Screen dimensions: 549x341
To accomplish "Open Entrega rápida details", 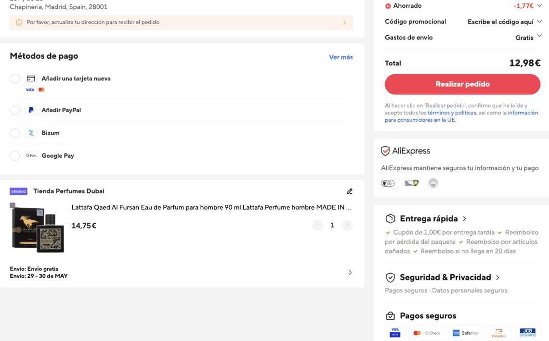I will [429, 218].
